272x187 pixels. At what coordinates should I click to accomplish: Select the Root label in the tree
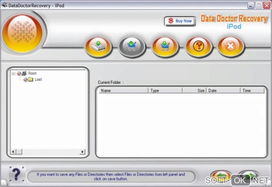click(x=32, y=73)
